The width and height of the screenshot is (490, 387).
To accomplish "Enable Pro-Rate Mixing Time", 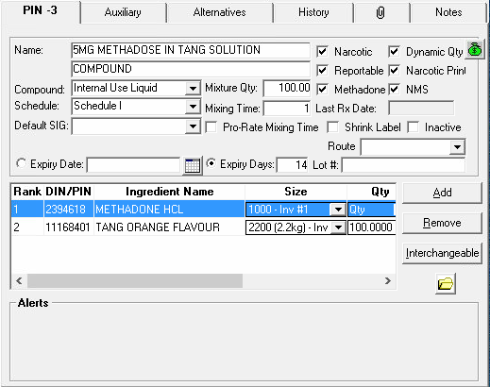I will (211, 127).
